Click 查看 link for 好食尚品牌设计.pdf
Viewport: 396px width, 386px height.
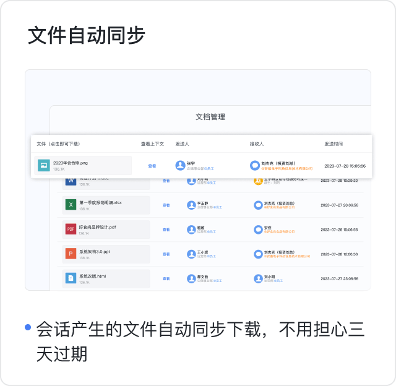click(x=166, y=229)
